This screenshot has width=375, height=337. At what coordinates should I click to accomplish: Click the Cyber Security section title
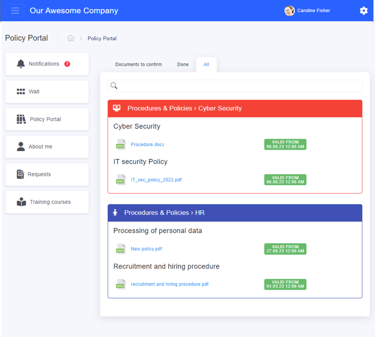137,126
